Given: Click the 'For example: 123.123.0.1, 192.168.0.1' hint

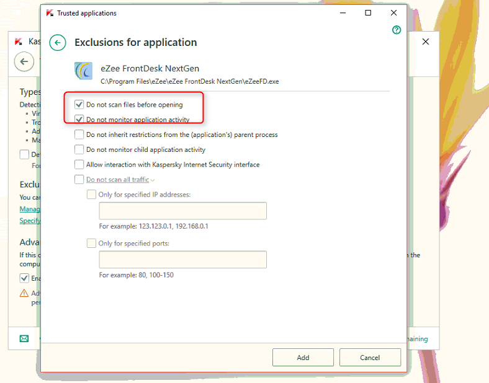Looking at the screenshot, I should click(x=153, y=226).
